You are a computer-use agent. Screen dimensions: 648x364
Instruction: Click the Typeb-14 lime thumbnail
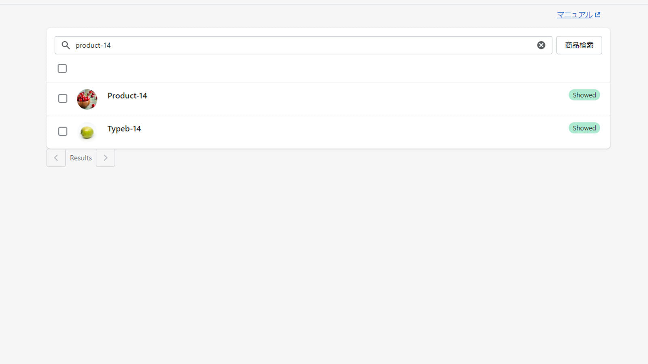pos(87,132)
